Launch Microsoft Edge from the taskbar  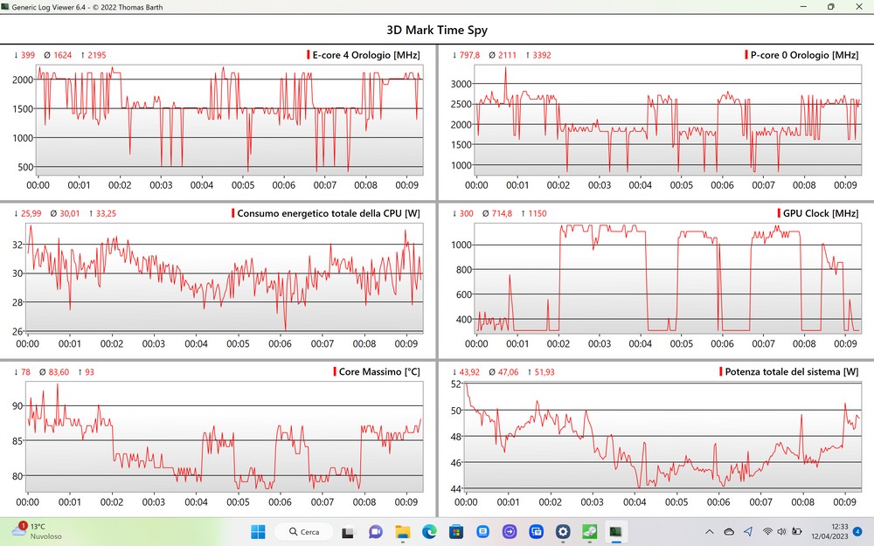pyautogui.click(x=429, y=531)
